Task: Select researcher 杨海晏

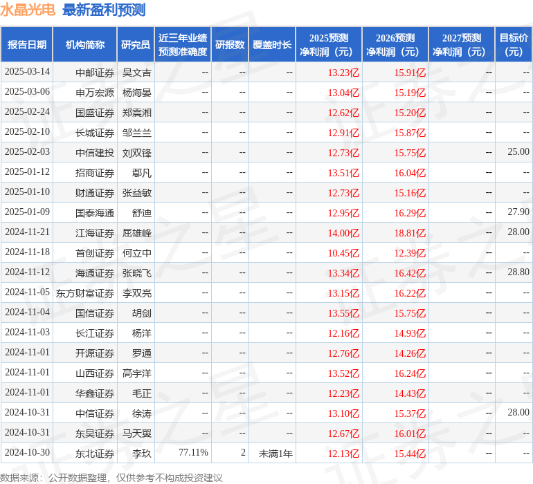Action: coord(136,93)
